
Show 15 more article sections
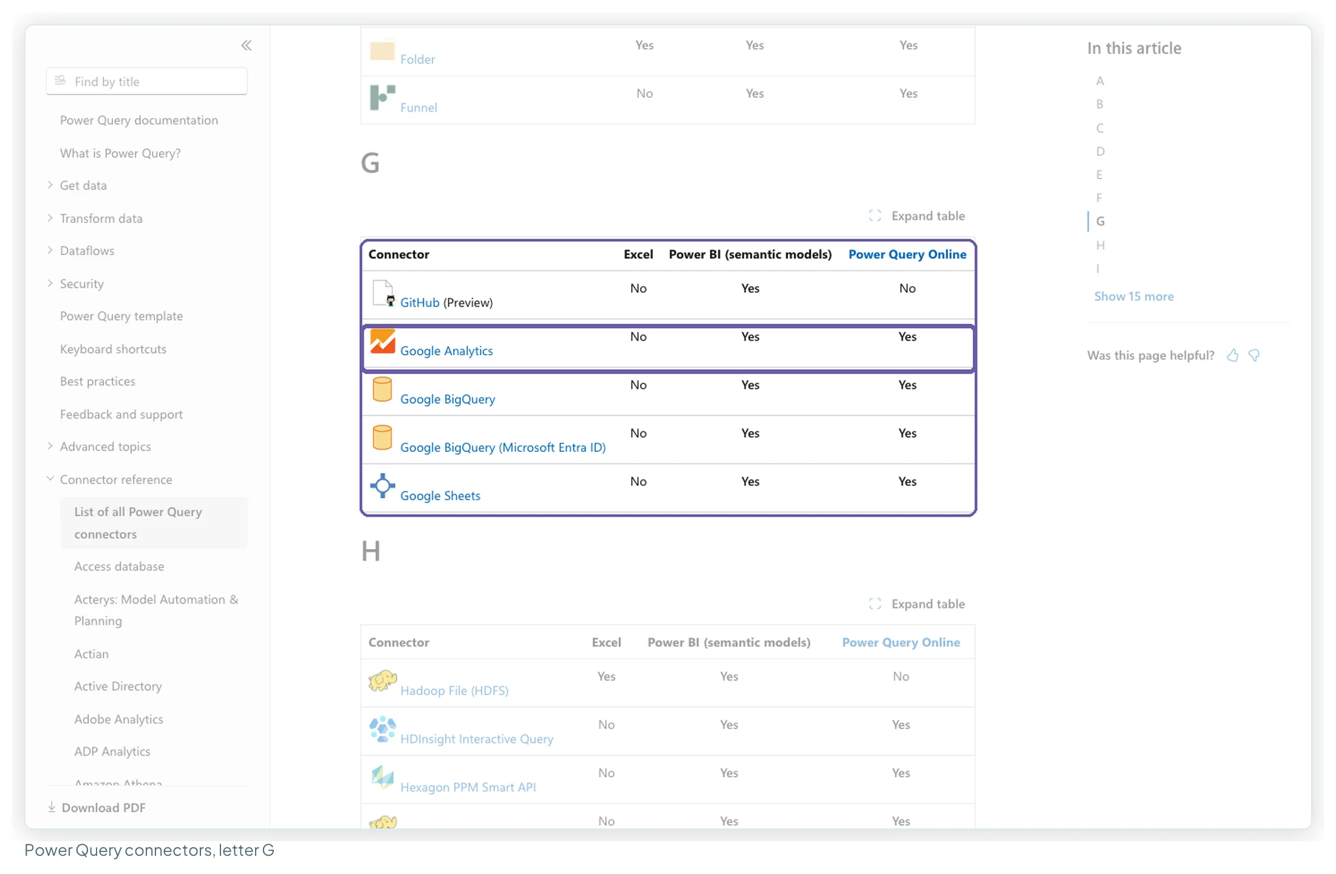pos(1133,296)
